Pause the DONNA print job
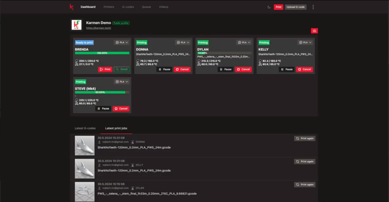Screen dimensions: 389x202 (164, 70)
